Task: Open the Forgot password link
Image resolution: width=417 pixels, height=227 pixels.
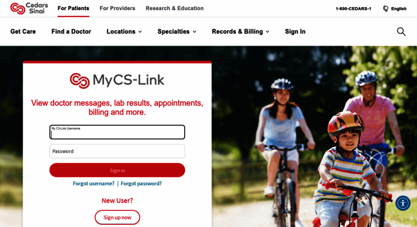Action: tap(141, 184)
